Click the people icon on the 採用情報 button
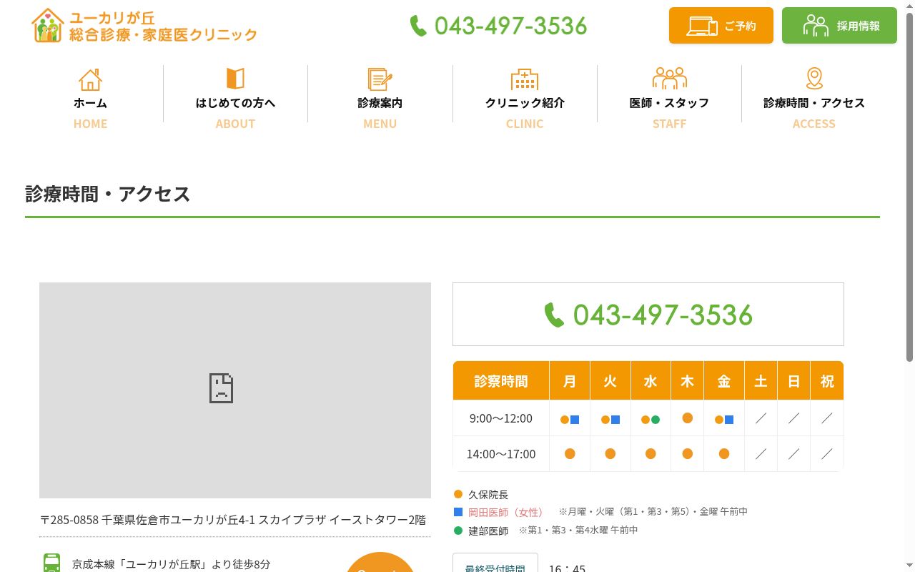This screenshot has height=572, width=915. click(x=816, y=26)
